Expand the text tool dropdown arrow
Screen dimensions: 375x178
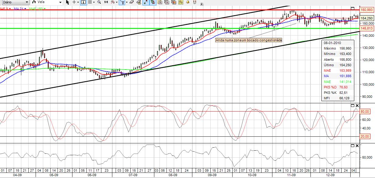point(127,2)
